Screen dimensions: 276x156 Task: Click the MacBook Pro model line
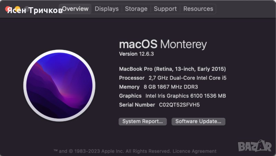click(x=172, y=69)
